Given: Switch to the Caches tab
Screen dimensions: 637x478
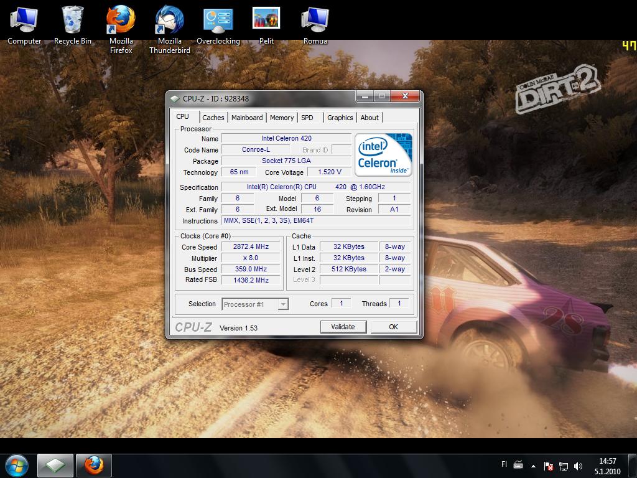Looking at the screenshot, I should [213, 118].
